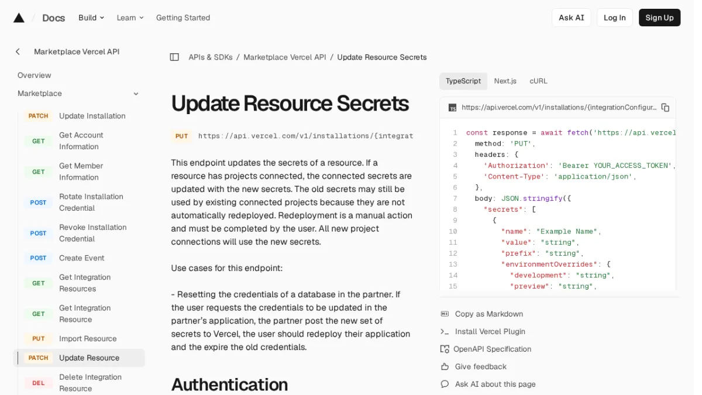Click the Sign Up button
This screenshot has height=395, width=702.
click(x=660, y=18)
